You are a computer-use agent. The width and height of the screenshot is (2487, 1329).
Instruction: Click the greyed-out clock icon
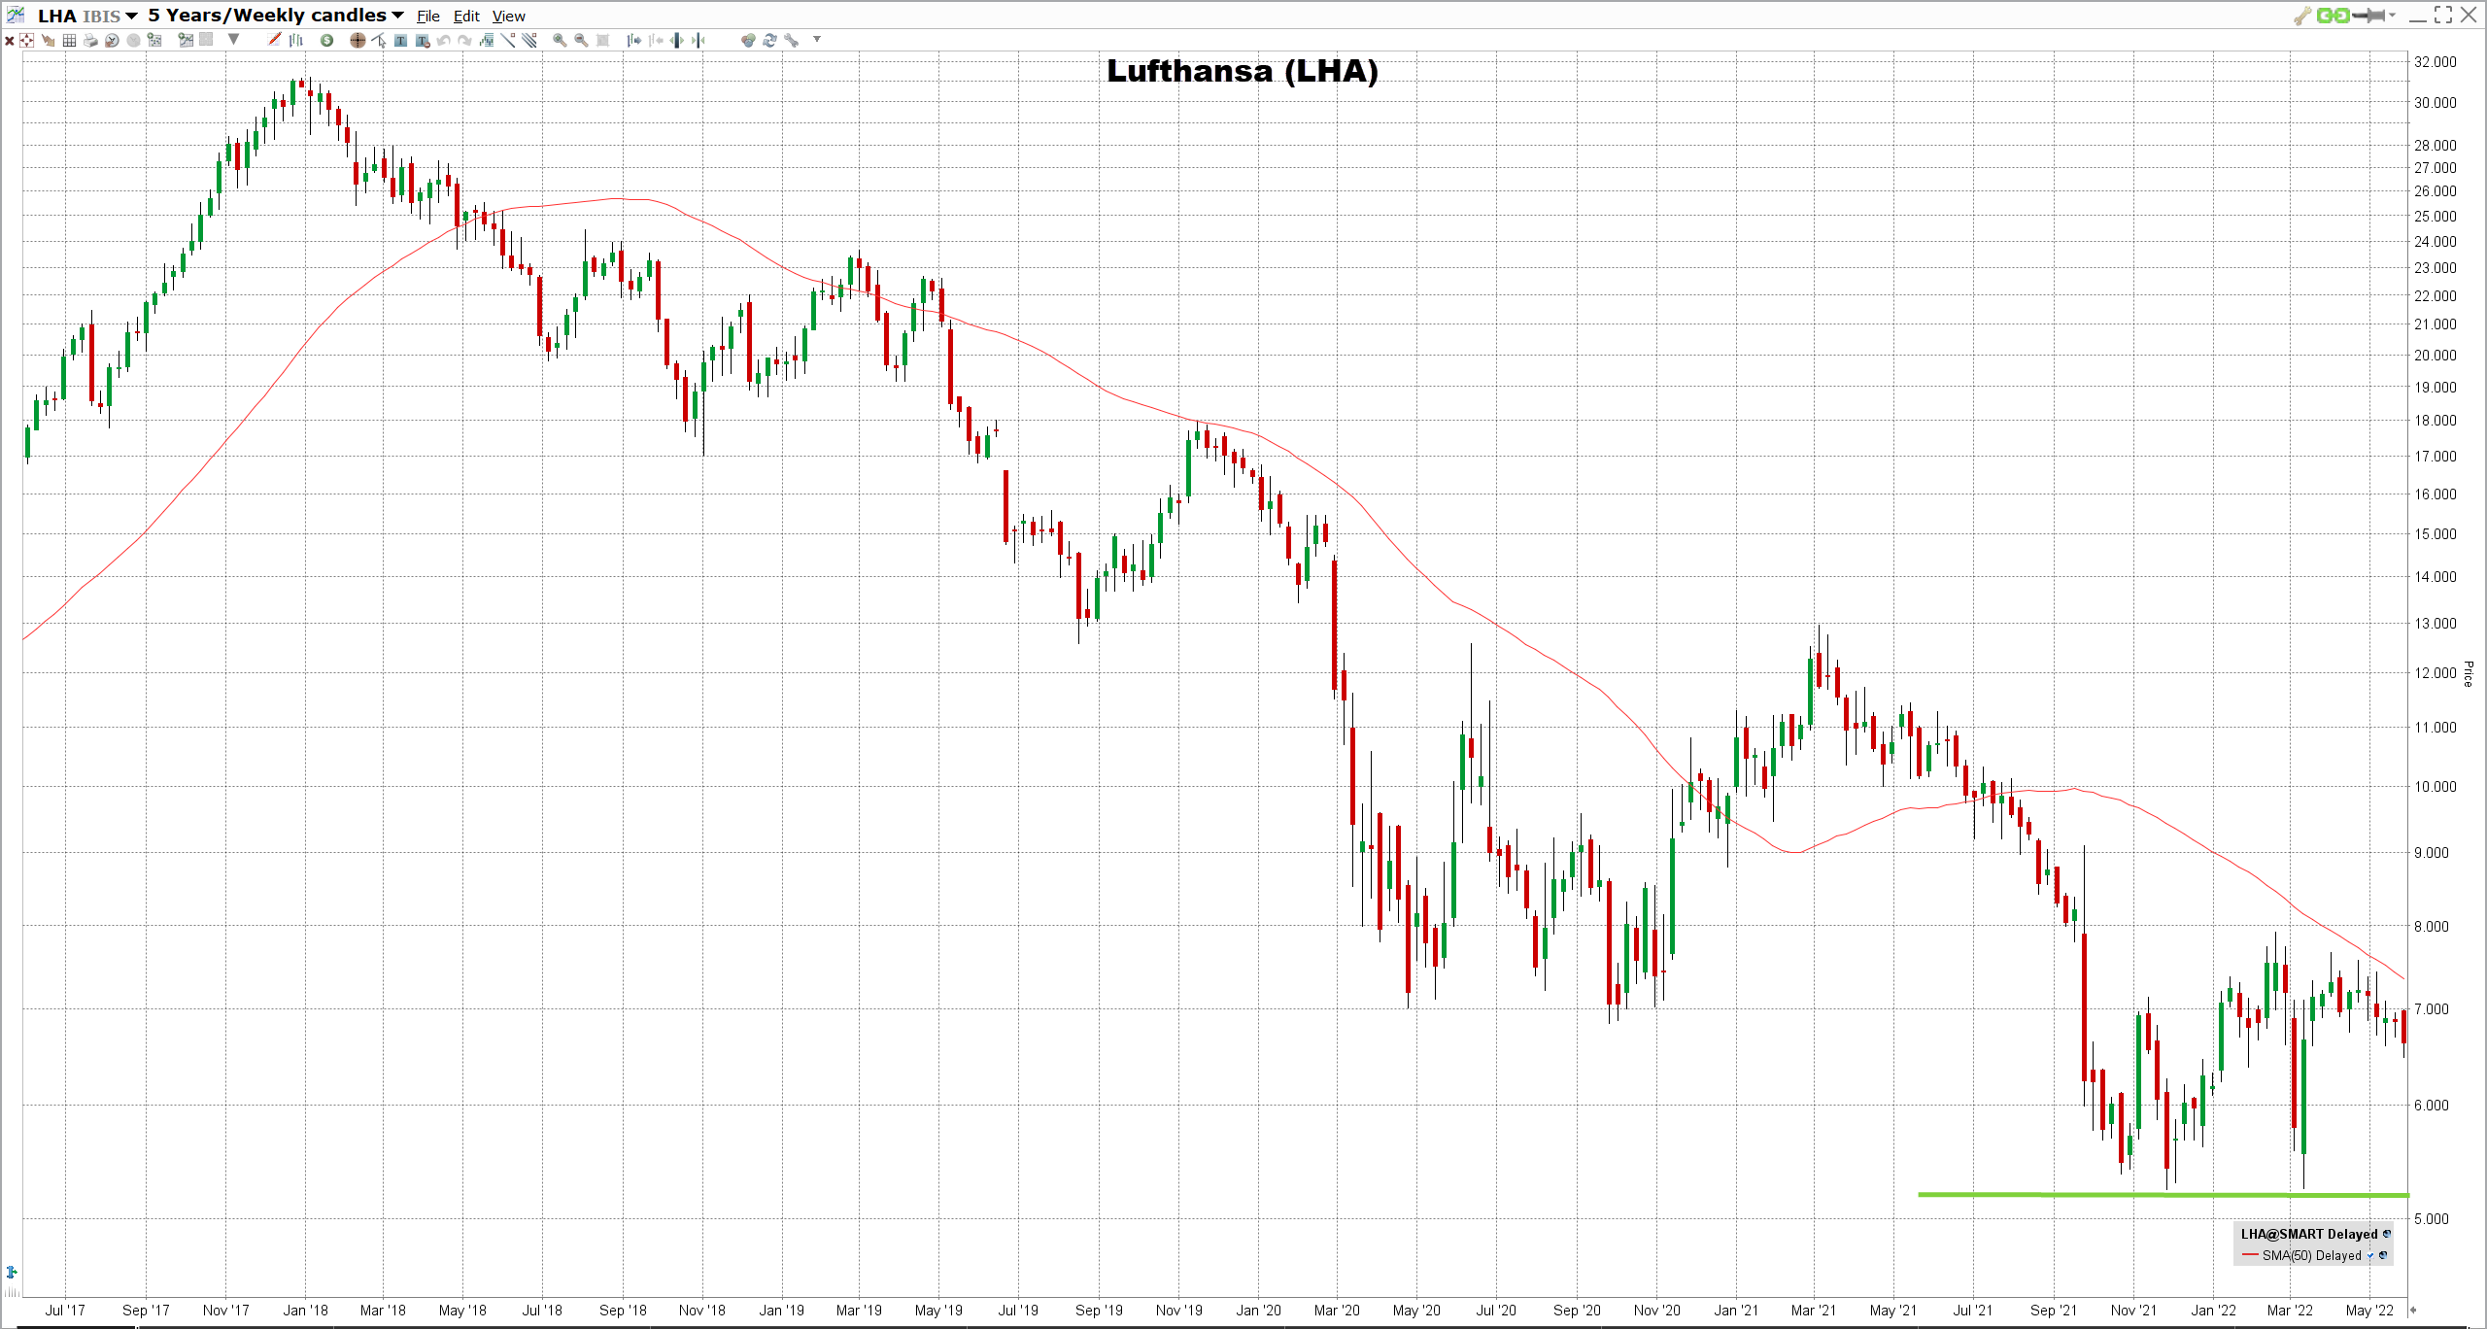(x=133, y=40)
